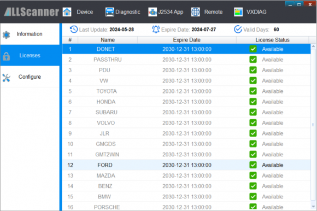Select the GMT2WIN license name
Image resolution: width=317 pixels, height=211 pixels.
click(x=107, y=154)
